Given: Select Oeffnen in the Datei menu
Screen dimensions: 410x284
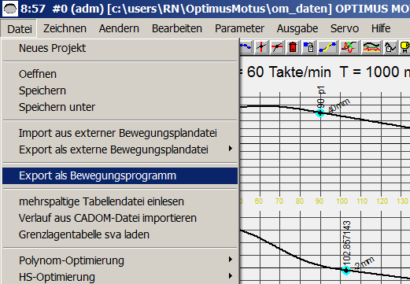Looking at the screenshot, I should click(120, 74).
